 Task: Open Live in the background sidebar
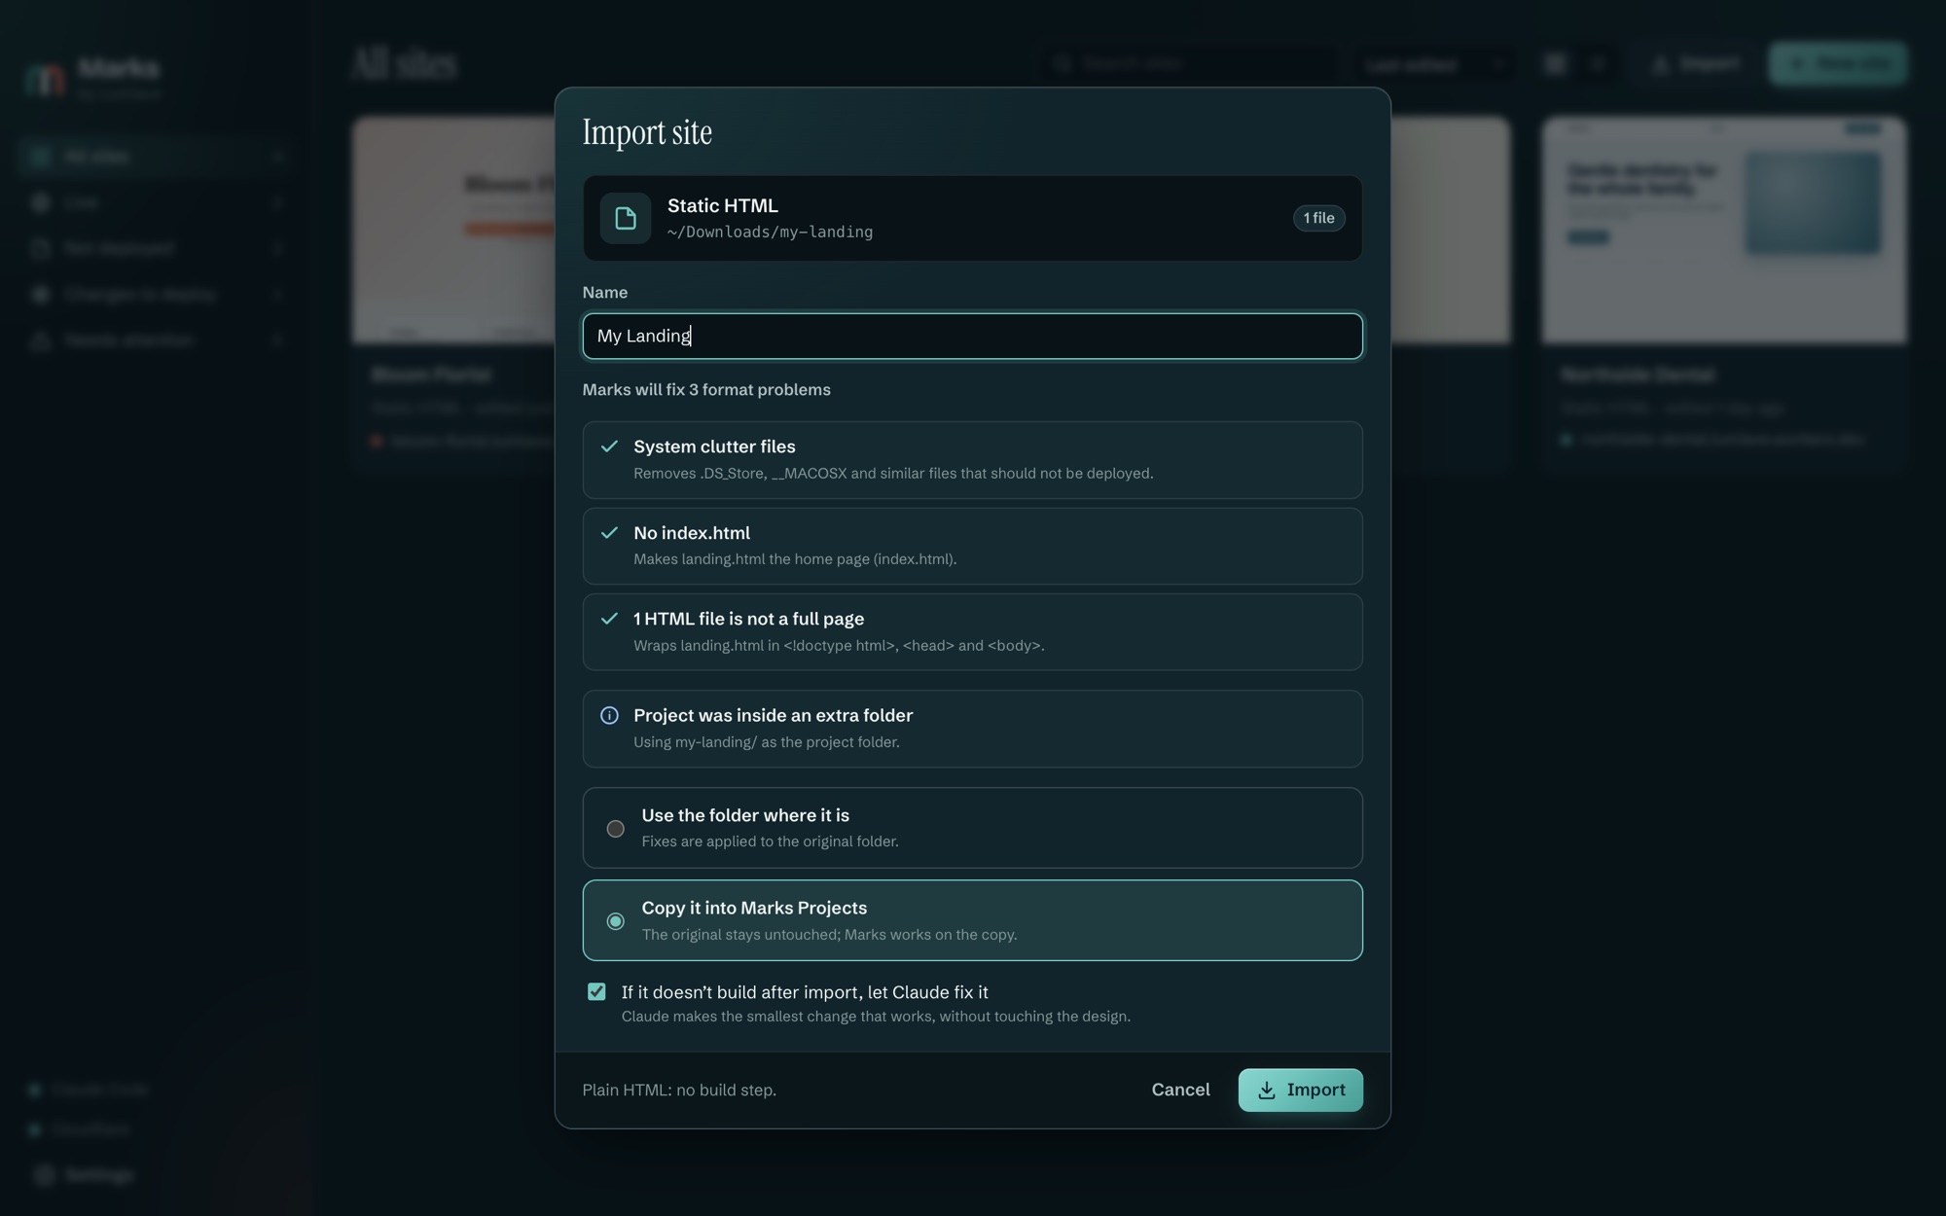point(156,202)
